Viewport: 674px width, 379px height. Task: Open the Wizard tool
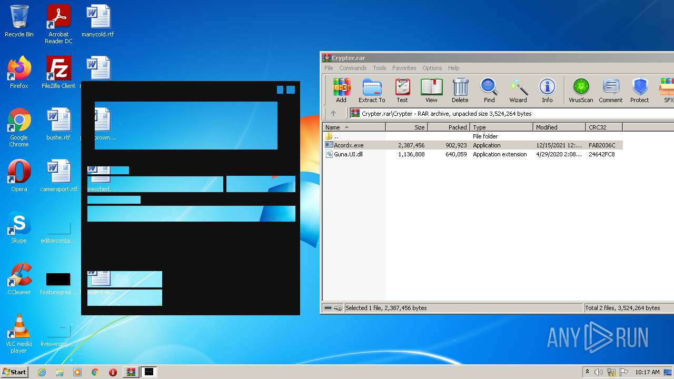tap(518, 90)
